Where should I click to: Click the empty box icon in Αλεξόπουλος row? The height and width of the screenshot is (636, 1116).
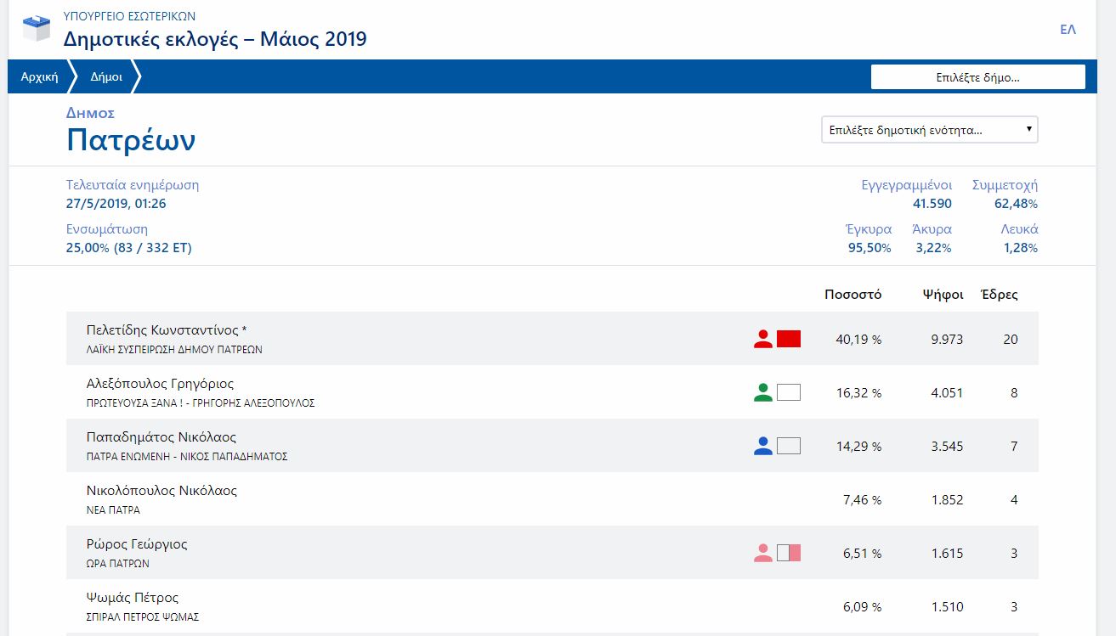click(x=789, y=392)
